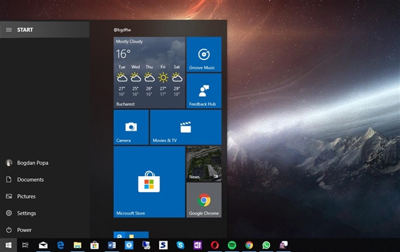Open WhatsApp from the taskbar

pos(266,245)
